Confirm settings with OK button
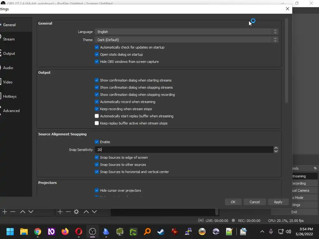Image resolution: width=319 pixels, height=239 pixels. pyautogui.click(x=233, y=202)
